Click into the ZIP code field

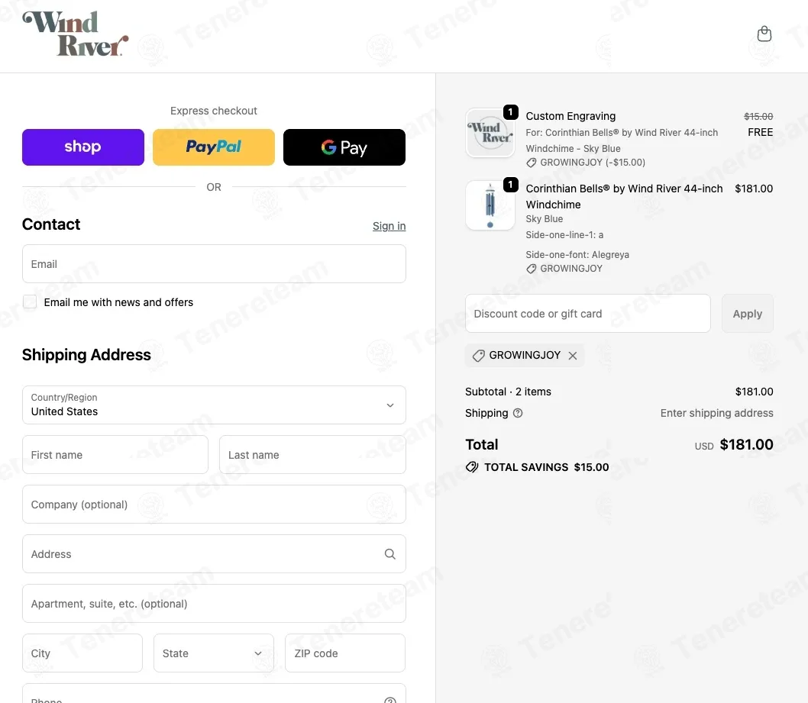click(344, 653)
